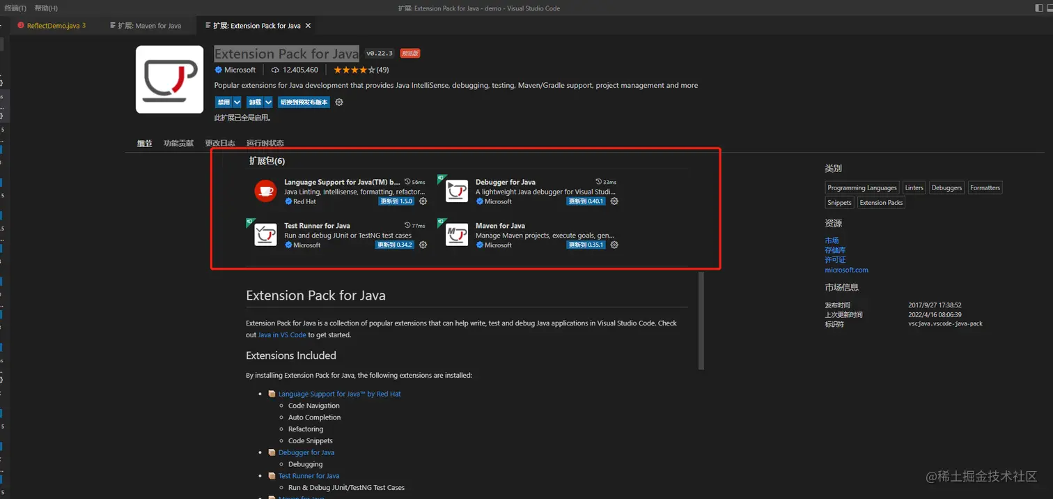The image size is (1053, 499).
Task: Open the microsoft.com link
Action: [846, 270]
